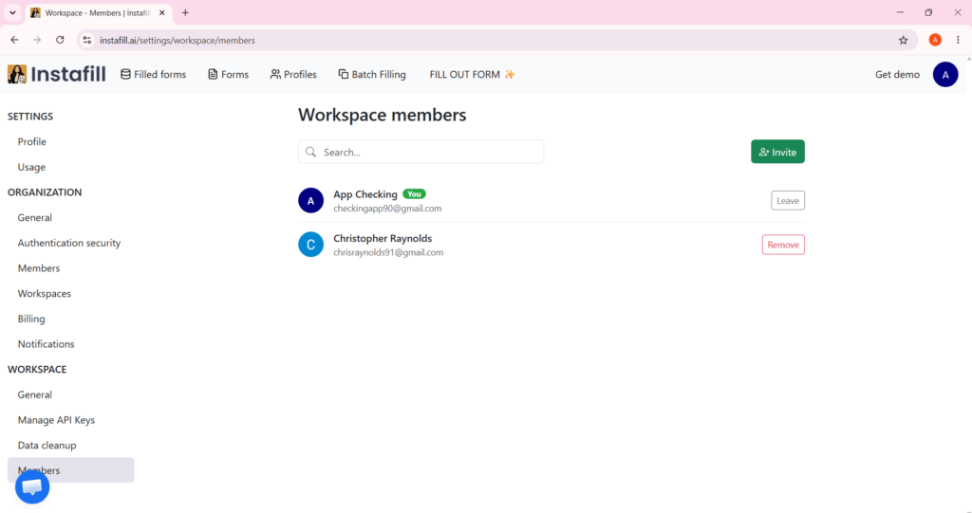Open the tab search dropdown arrow
The width and height of the screenshot is (972, 513).
(12, 13)
